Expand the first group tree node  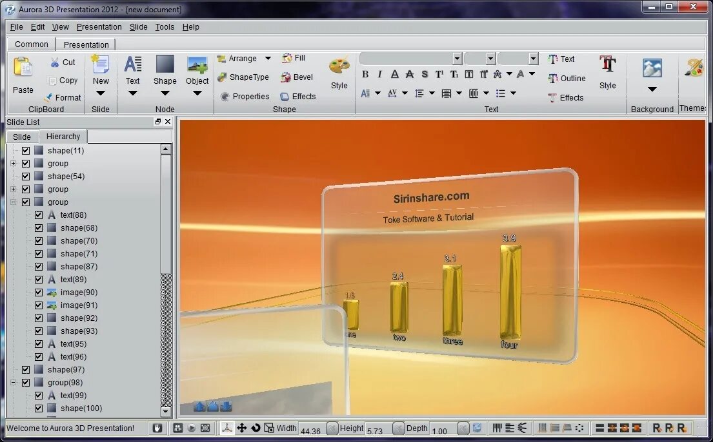pyautogui.click(x=13, y=164)
